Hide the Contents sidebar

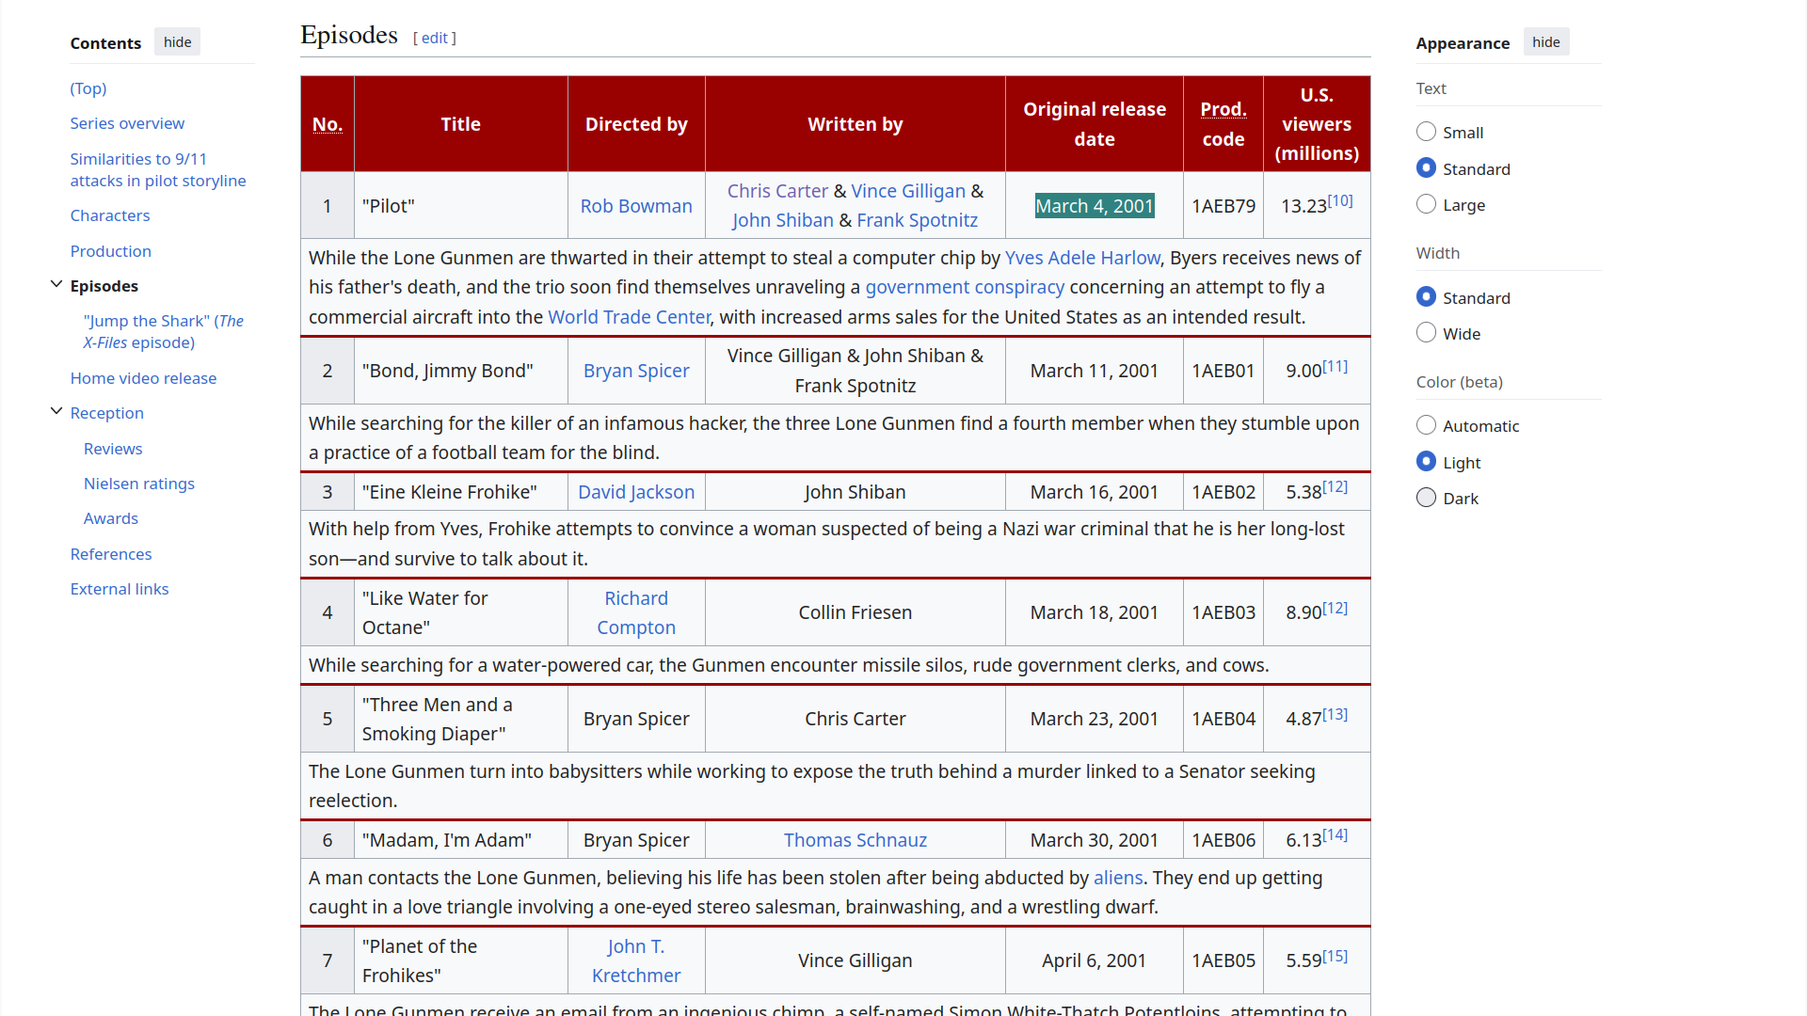pyautogui.click(x=177, y=42)
